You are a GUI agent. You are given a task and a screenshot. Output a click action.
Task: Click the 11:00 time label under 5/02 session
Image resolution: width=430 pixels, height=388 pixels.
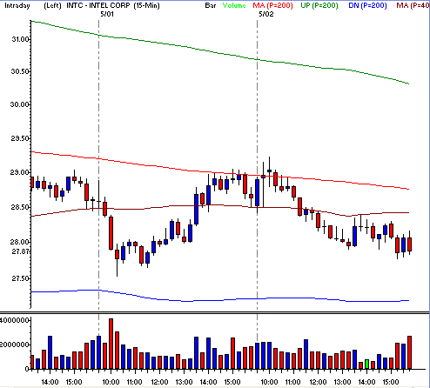click(x=292, y=382)
